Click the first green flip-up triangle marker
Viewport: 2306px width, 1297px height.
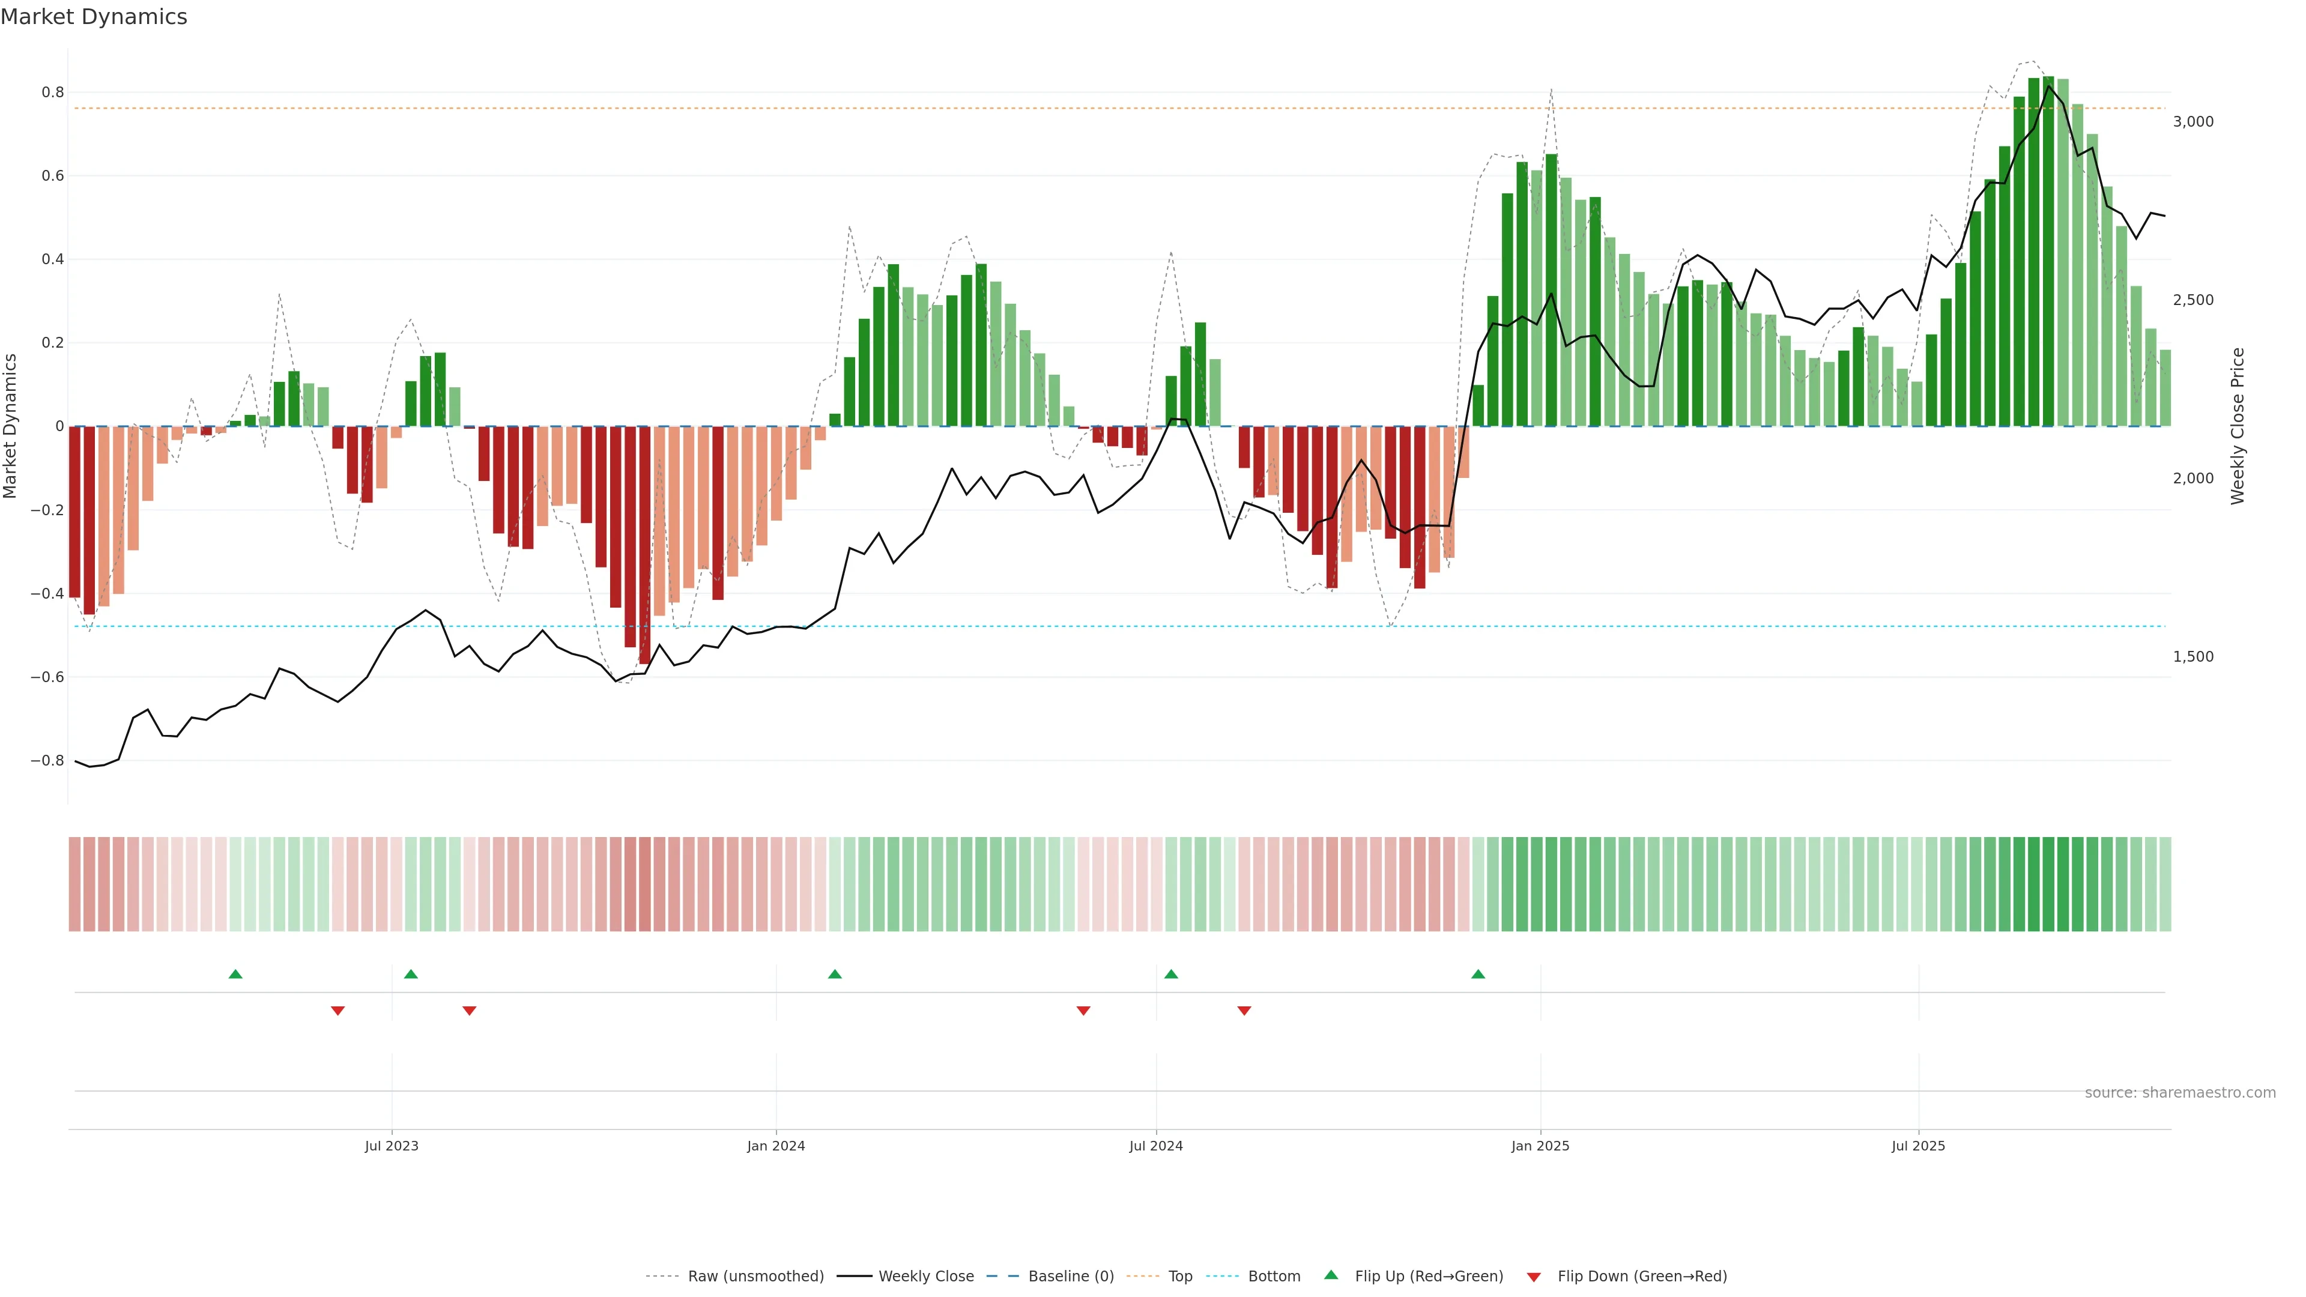(235, 974)
